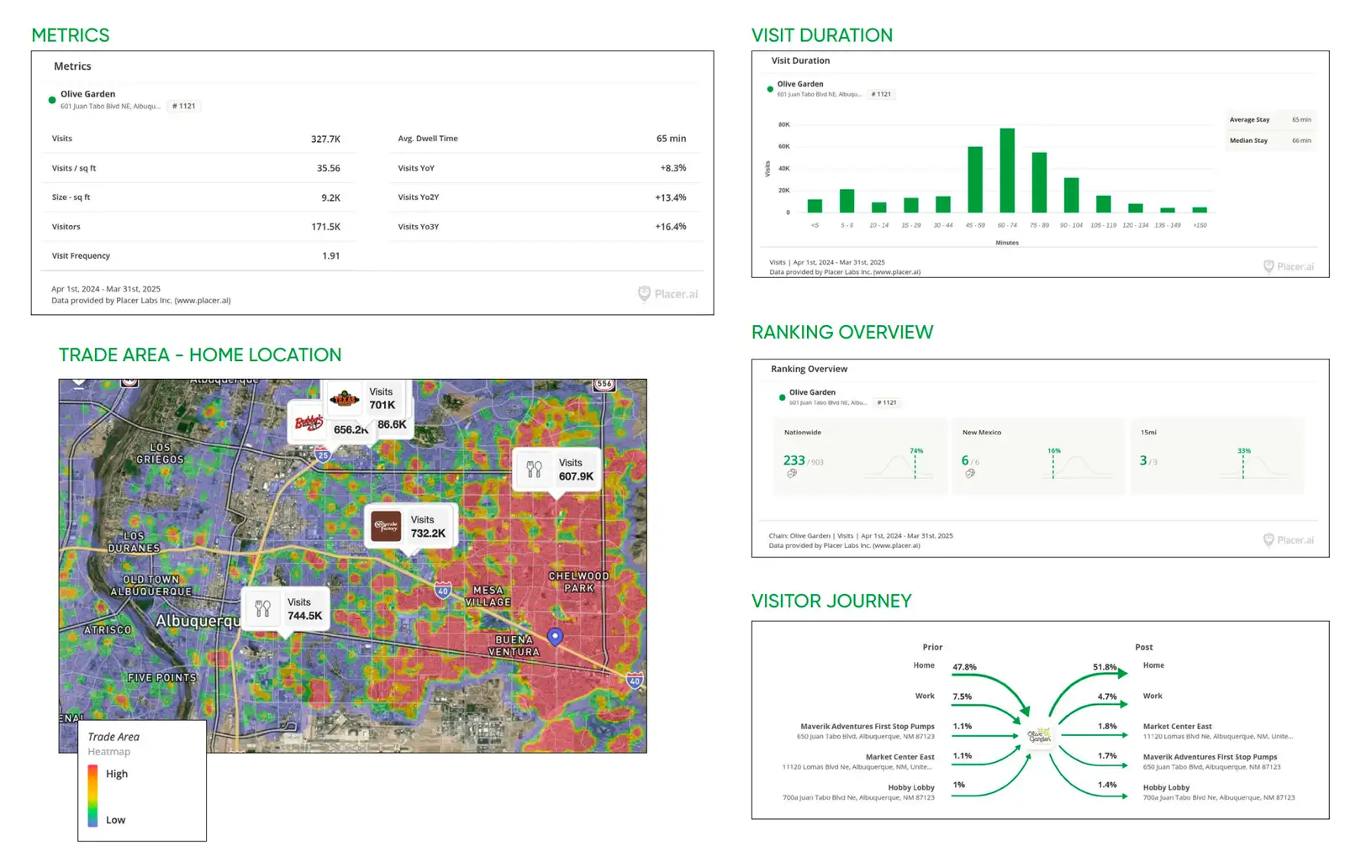Select the Visits Yo3Y value +16.4%

671,227
